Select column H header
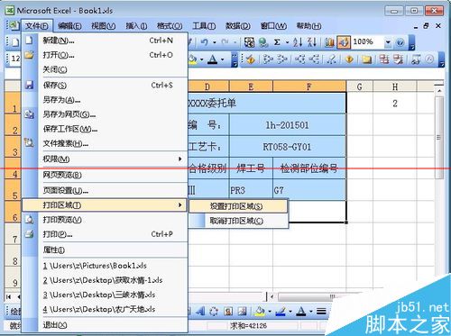Screen dimensions: 451x336 click(x=395, y=86)
